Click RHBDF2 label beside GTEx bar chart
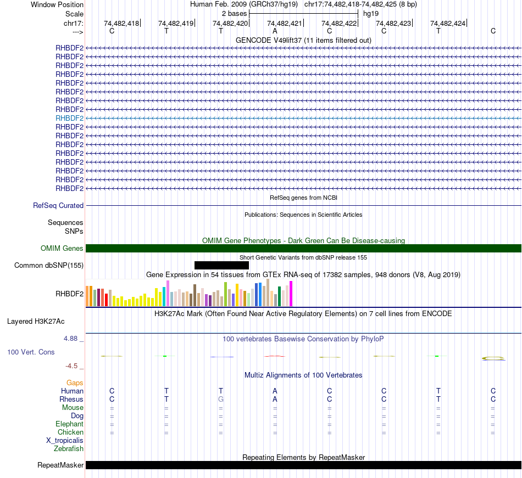The width and height of the screenshot is (522, 478). point(69,294)
